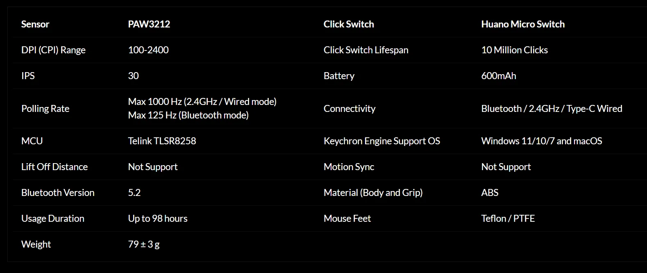Select the Huano Micro Switch value
The width and height of the screenshot is (647, 273).
[523, 24]
